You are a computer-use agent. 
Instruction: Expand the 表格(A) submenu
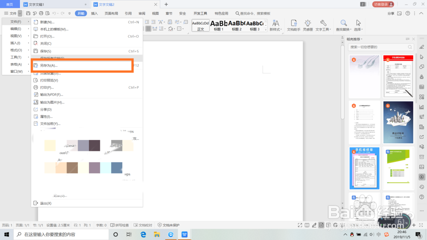pyautogui.click(x=16, y=64)
